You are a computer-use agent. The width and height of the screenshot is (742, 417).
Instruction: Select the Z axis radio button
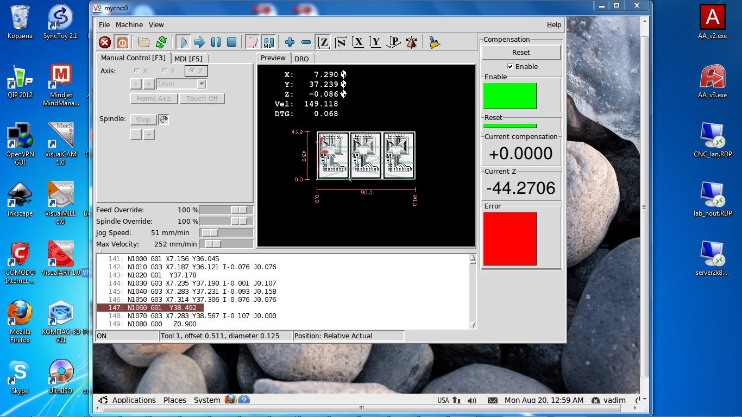(x=196, y=71)
